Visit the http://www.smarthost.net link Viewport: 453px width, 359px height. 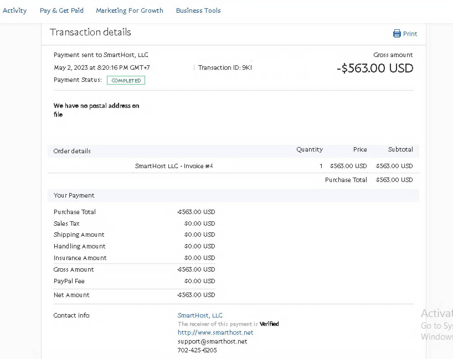click(x=215, y=332)
